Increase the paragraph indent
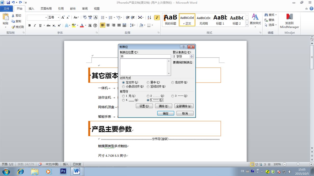Viewport: 314px width, 176px height. click(133, 17)
